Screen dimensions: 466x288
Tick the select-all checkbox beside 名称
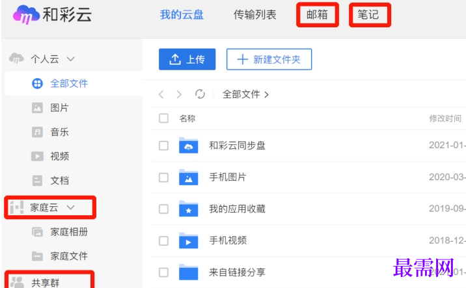163,118
